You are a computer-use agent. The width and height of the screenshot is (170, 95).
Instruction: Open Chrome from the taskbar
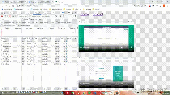(84, 93)
